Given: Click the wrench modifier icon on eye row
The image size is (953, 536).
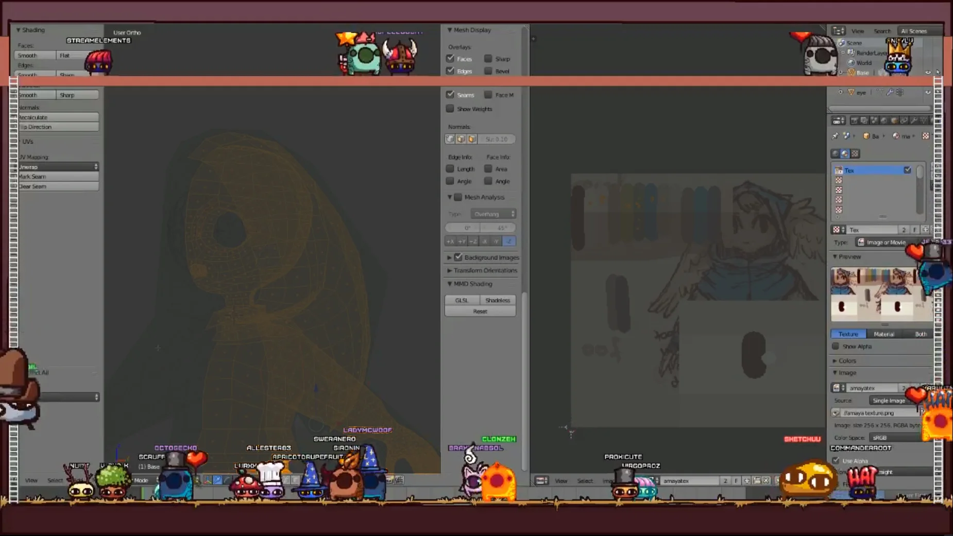Looking at the screenshot, I should [890, 92].
